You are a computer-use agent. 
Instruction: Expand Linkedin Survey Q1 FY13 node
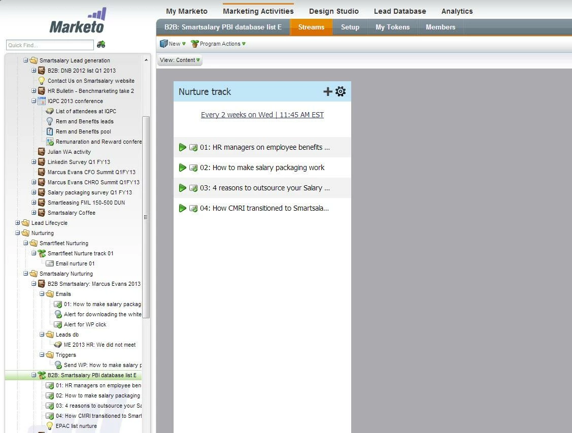tap(33, 162)
